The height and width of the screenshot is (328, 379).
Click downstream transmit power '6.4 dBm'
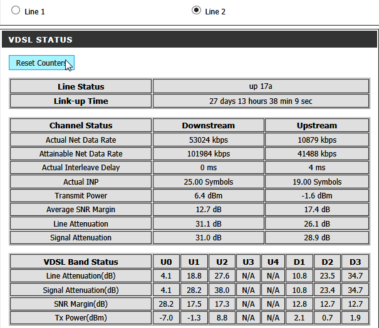pyautogui.click(x=209, y=195)
